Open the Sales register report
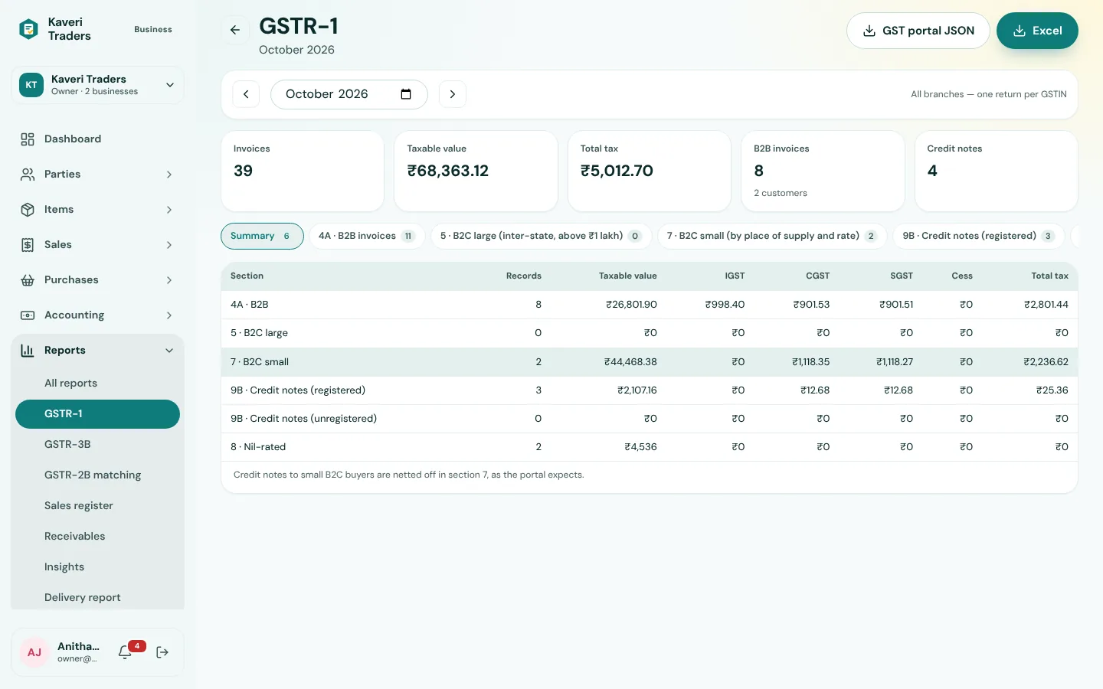This screenshot has height=689, width=1103. 97,506
